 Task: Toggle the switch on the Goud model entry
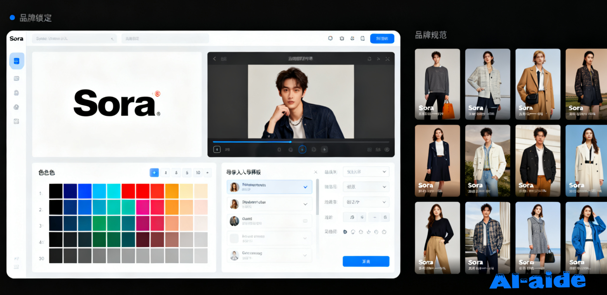(305, 221)
